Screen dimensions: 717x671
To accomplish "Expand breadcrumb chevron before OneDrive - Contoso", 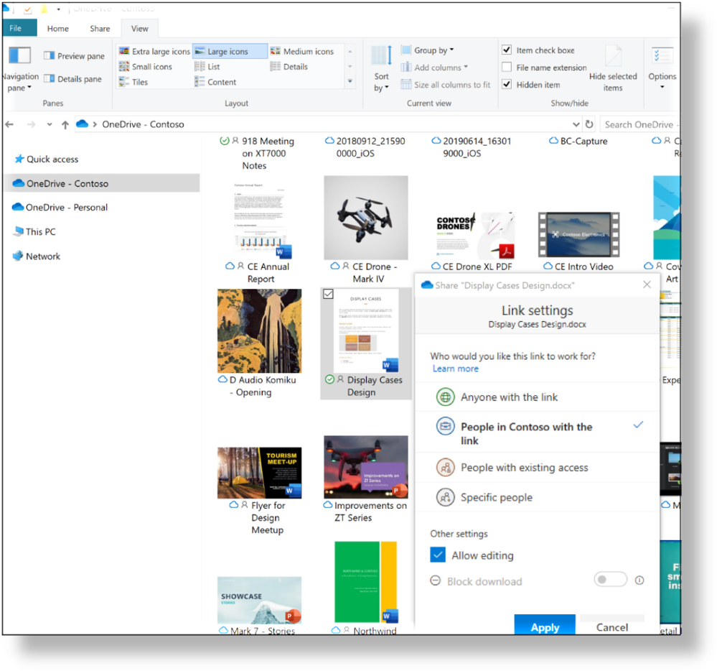I will (94, 124).
